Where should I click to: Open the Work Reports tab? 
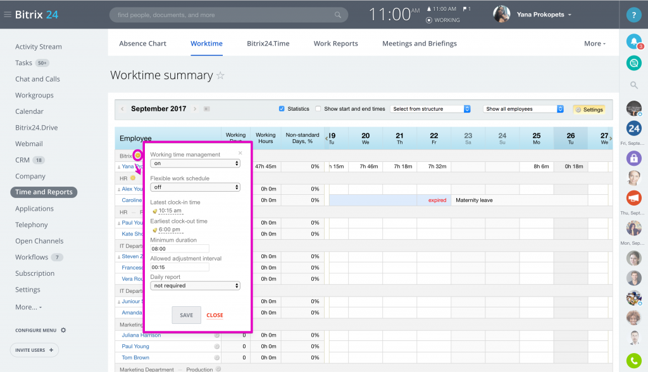[x=335, y=44]
